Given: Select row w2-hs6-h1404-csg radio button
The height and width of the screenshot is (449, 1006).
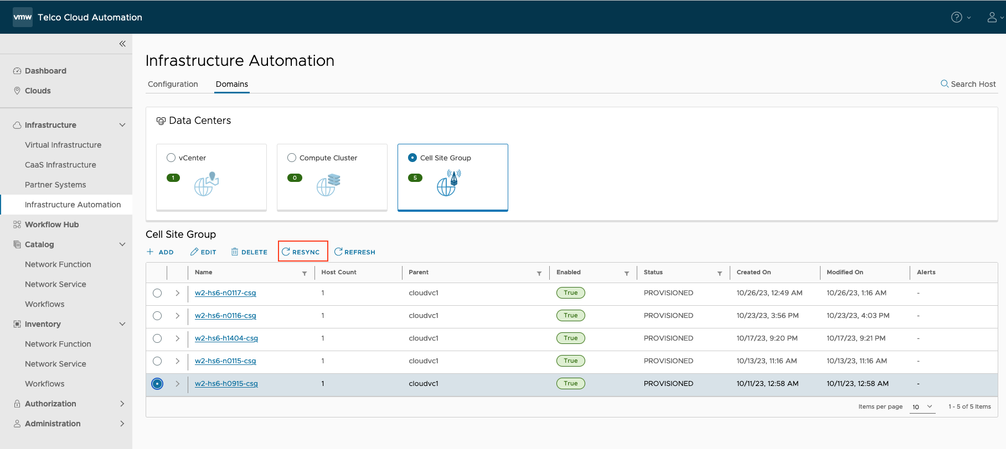Looking at the screenshot, I should [157, 338].
